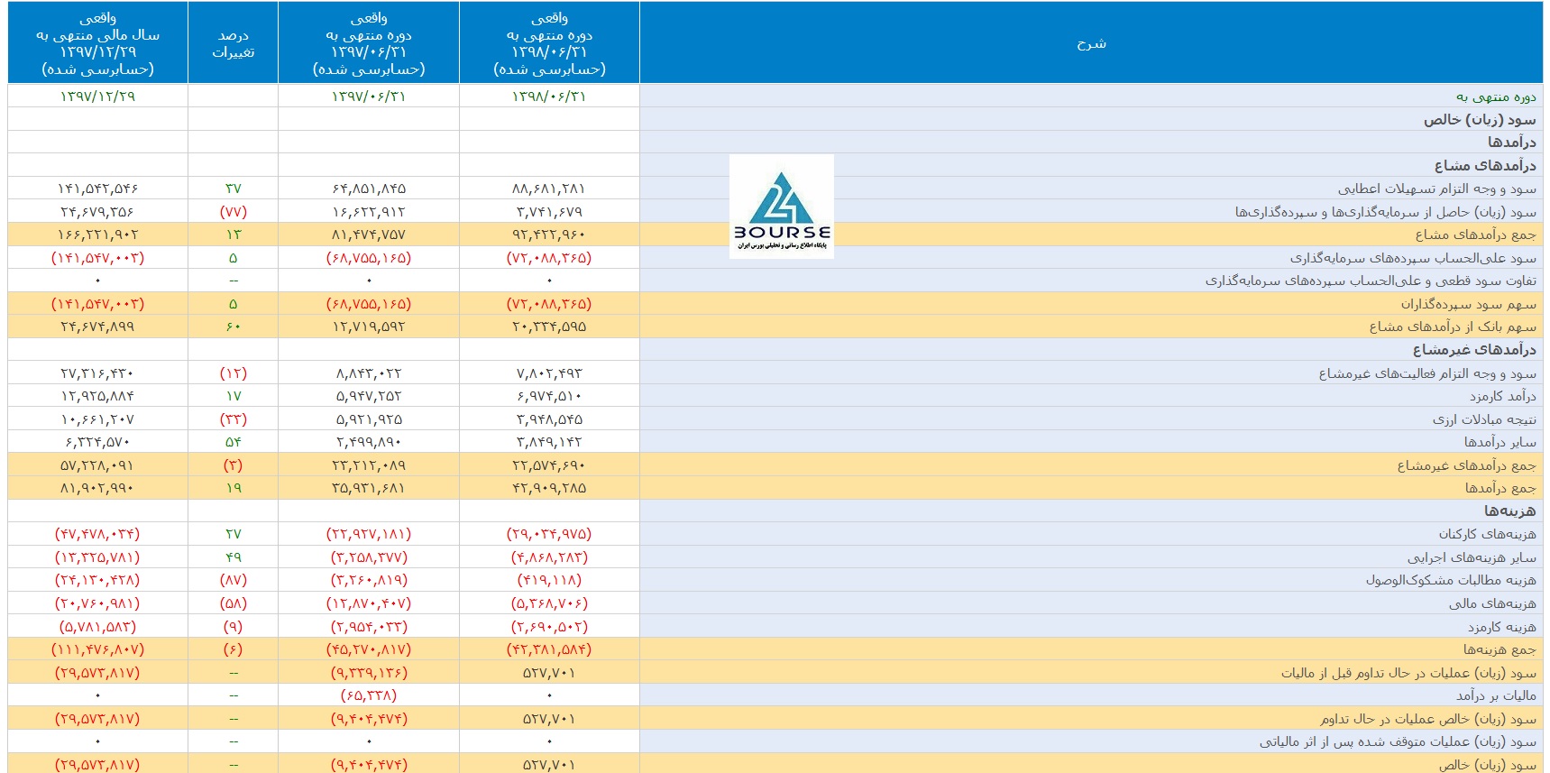Click the 'جمع درآمدها' total label
The height and width of the screenshot is (773, 1550).
pos(1500,488)
